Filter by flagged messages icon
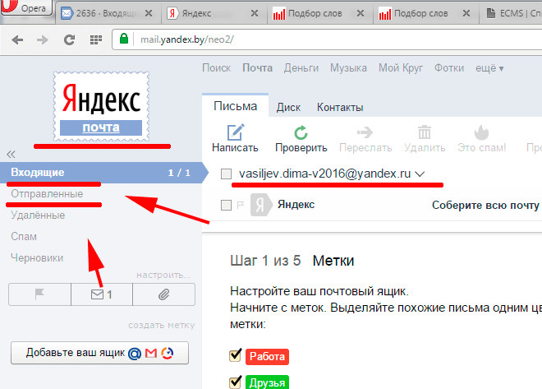 39,294
